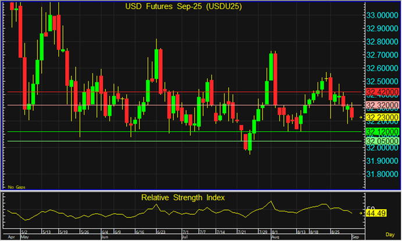
Task: Click the 6/23 date label on time axis
Action: [161, 231]
